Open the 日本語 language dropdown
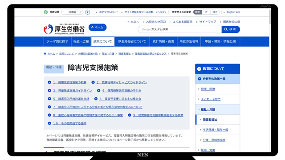The width and height of the screenshot is (285, 160). (72, 12)
